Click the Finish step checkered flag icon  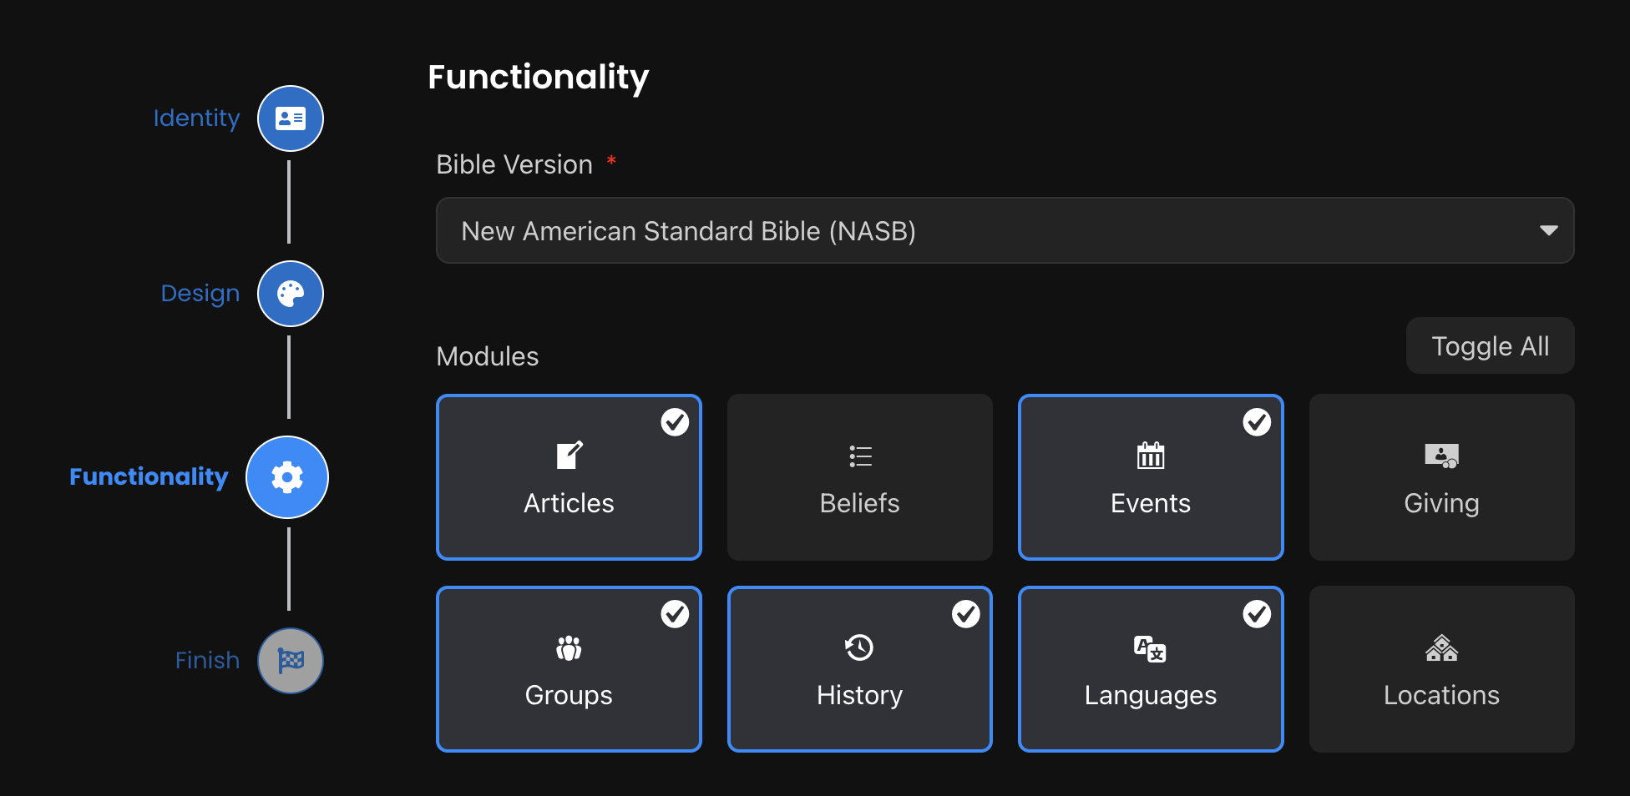[290, 661]
